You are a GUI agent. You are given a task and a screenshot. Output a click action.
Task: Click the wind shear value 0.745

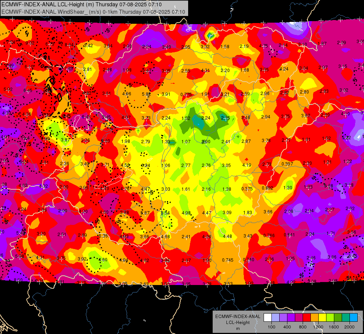pyautogui.click(x=228, y=260)
